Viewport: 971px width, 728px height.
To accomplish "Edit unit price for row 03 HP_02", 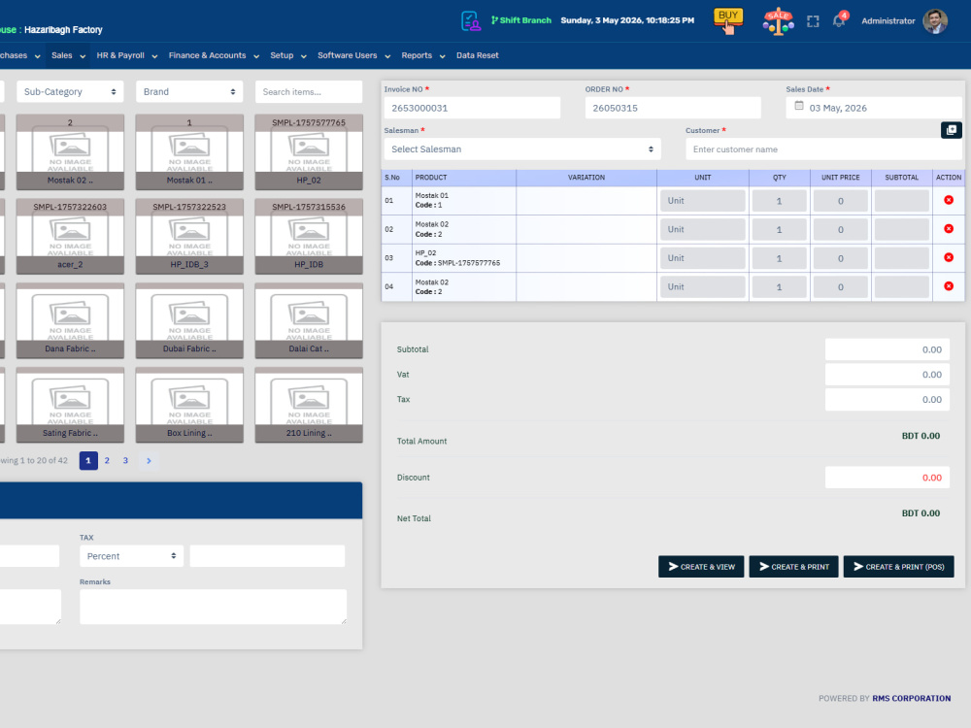I will click(840, 258).
